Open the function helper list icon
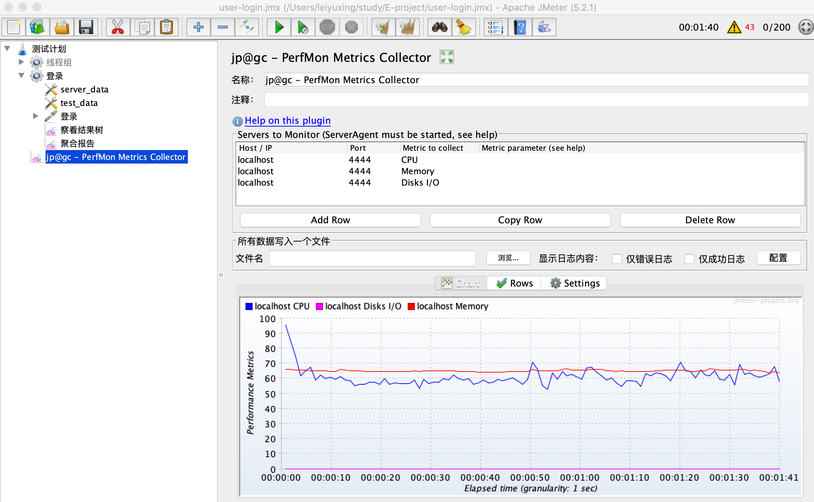This screenshot has width=814, height=502. [x=495, y=27]
